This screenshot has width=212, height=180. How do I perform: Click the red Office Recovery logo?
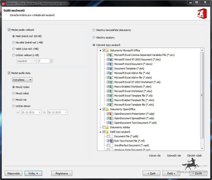(x=202, y=14)
